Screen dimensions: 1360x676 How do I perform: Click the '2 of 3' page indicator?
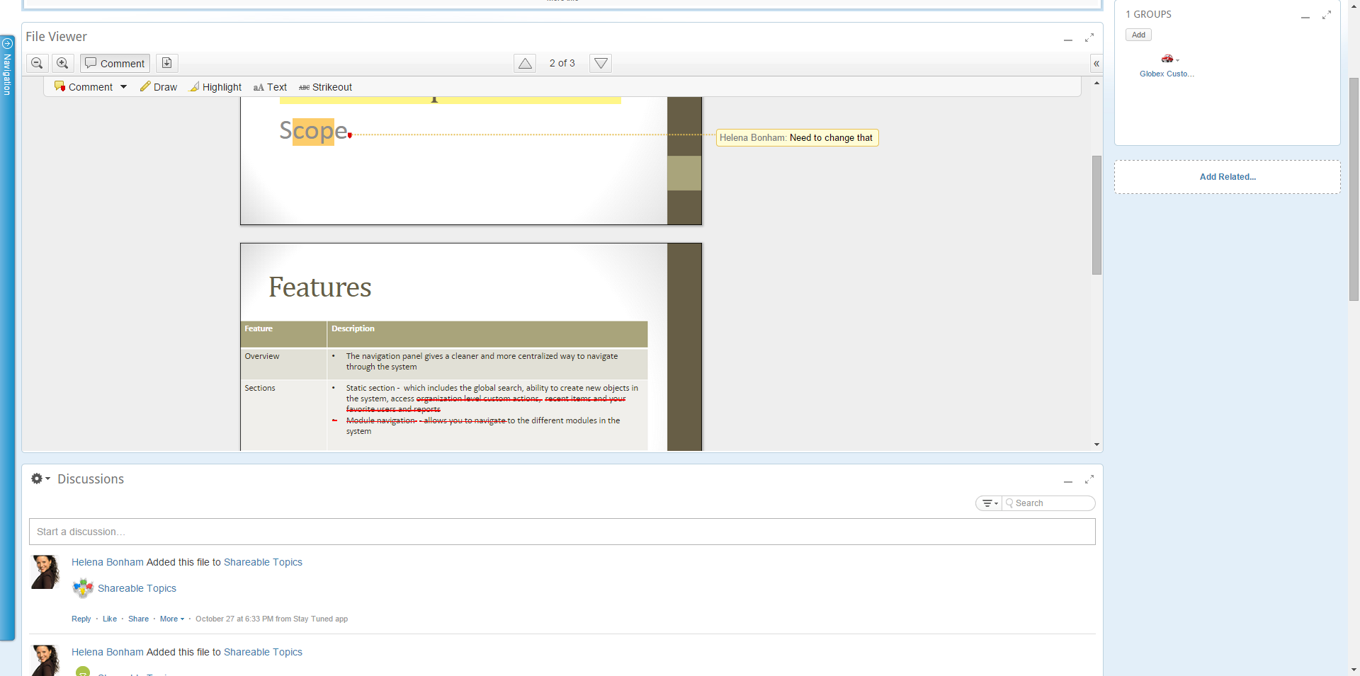point(562,63)
